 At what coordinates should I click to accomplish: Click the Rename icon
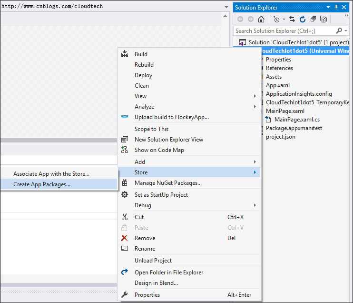click(x=125, y=248)
